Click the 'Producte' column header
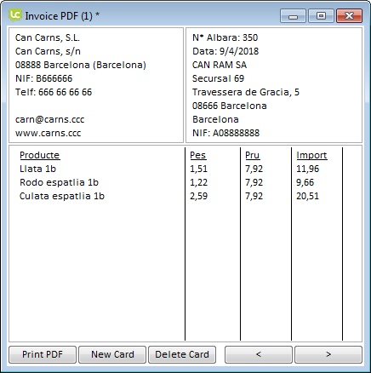 [x=39, y=155]
